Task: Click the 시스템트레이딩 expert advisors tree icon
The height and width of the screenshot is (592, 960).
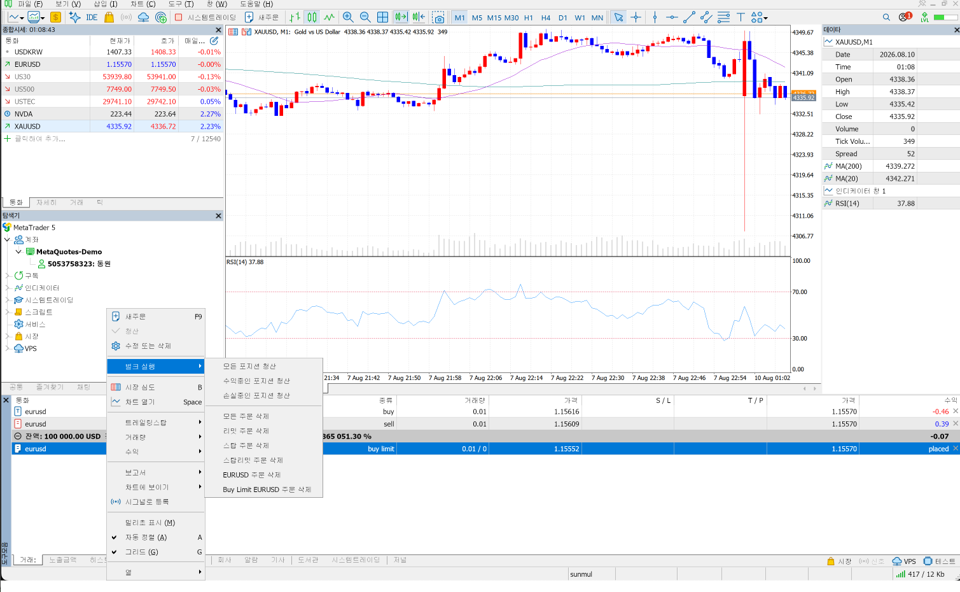Action: [x=18, y=300]
